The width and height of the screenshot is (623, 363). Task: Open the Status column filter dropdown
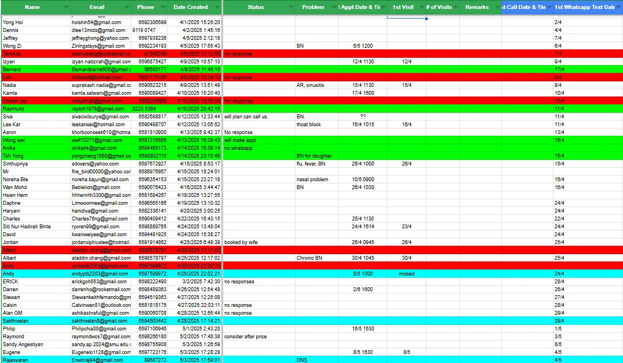point(291,7)
